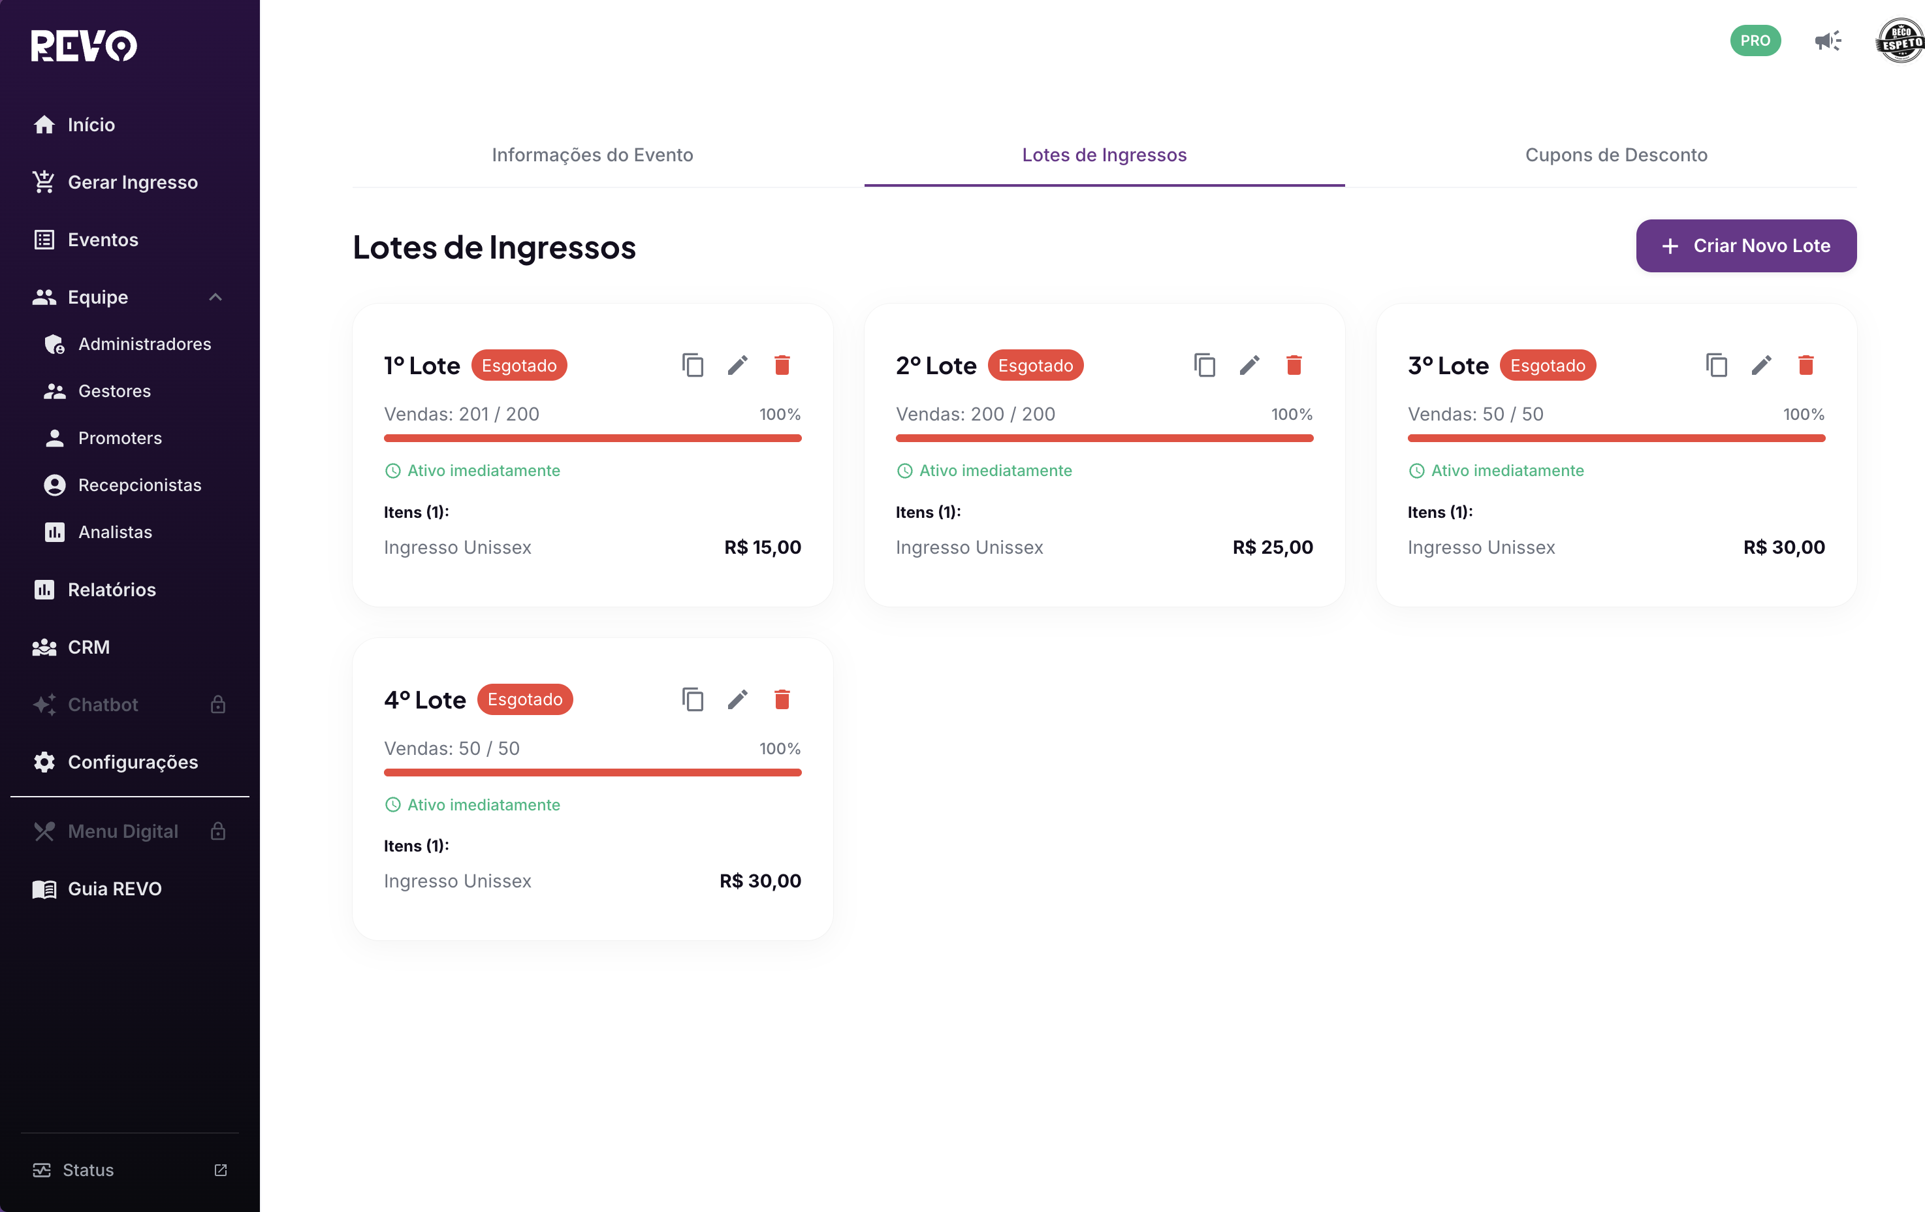Click the REVO logo

click(x=84, y=46)
